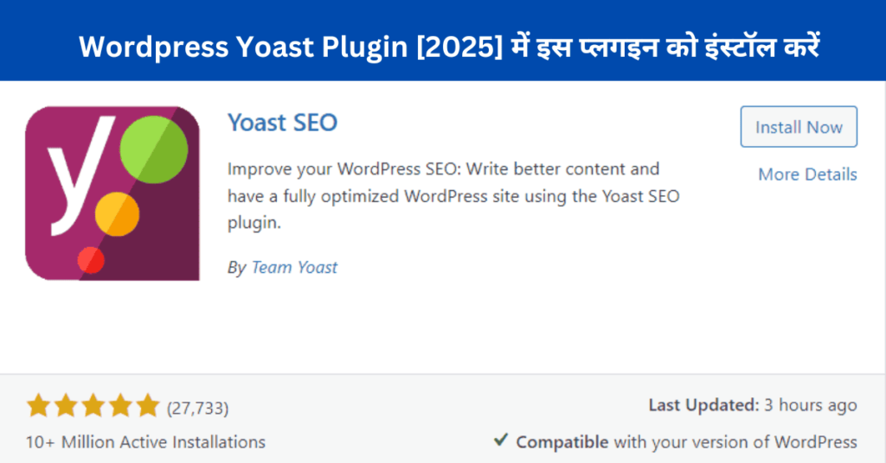Select the fourth rating star
The image size is (886, 463).
tap(120, 406)
